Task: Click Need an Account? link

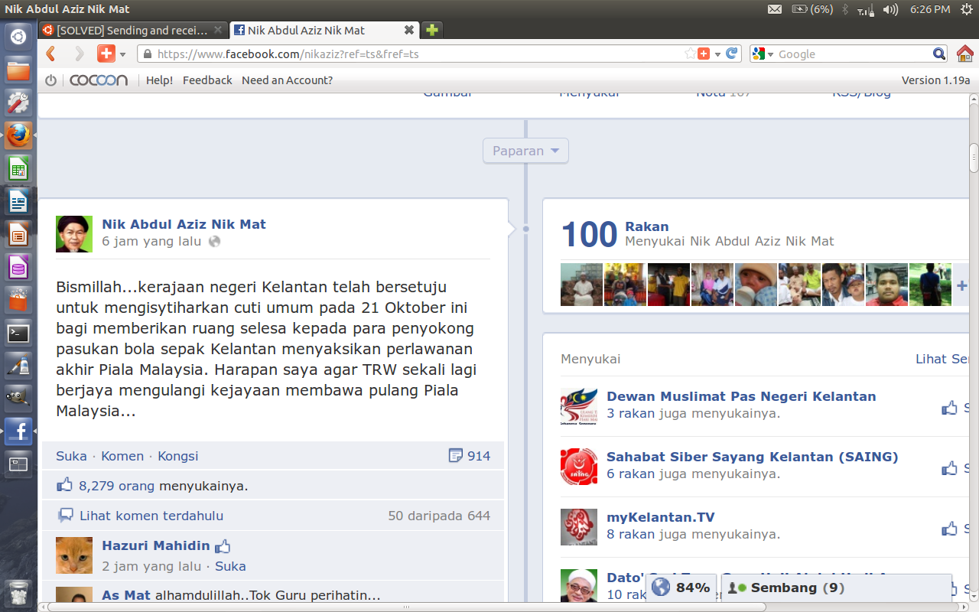Action: [287, 80]
